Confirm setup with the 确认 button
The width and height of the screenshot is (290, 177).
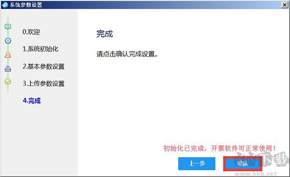(x=243, y=163)
